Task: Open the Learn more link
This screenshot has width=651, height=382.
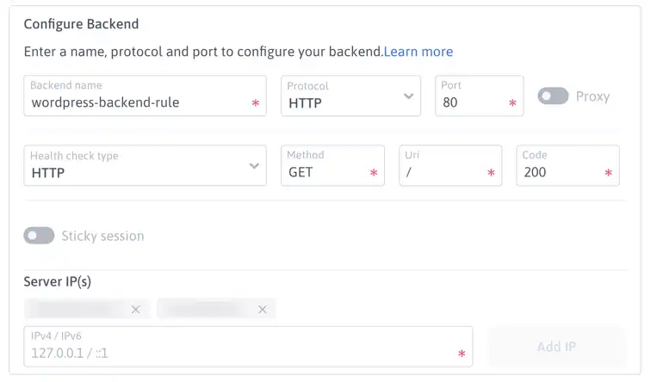Action: (418, 52)
